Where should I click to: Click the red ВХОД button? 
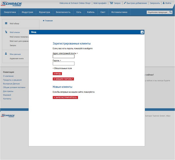coord(57,74)
